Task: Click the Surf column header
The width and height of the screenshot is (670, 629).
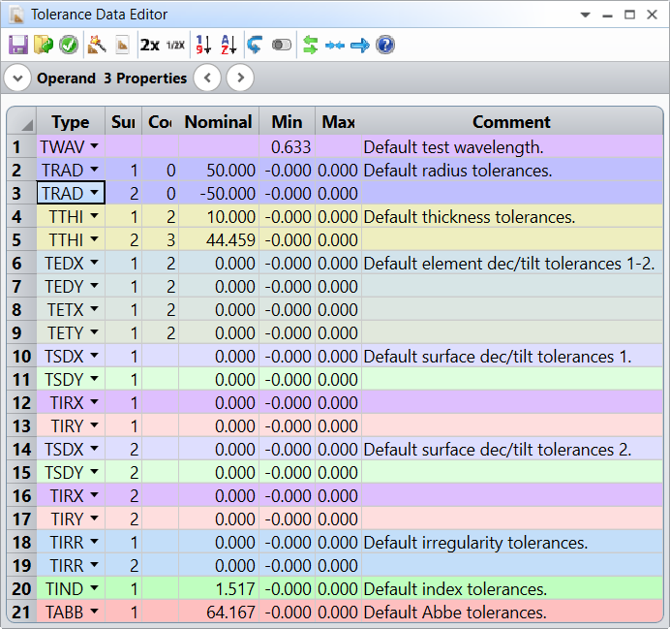Action: point(124,122)
